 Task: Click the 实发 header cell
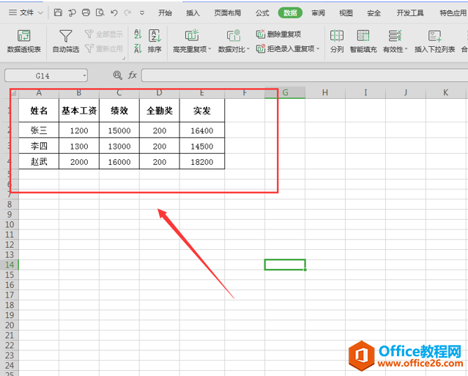pyautogui.click(x=202, y=111)
